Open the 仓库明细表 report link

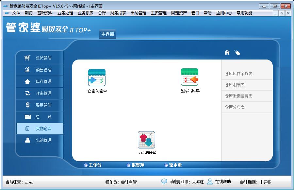(235, 85)
